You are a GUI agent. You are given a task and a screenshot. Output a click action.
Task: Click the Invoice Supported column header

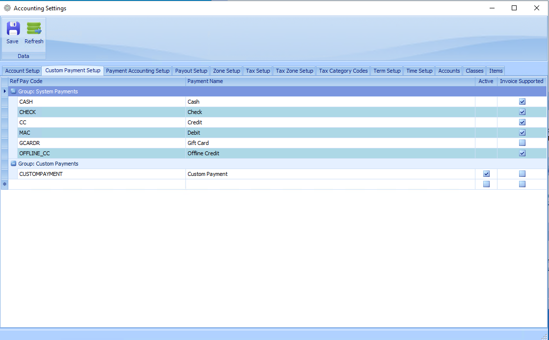click(522, 82)
